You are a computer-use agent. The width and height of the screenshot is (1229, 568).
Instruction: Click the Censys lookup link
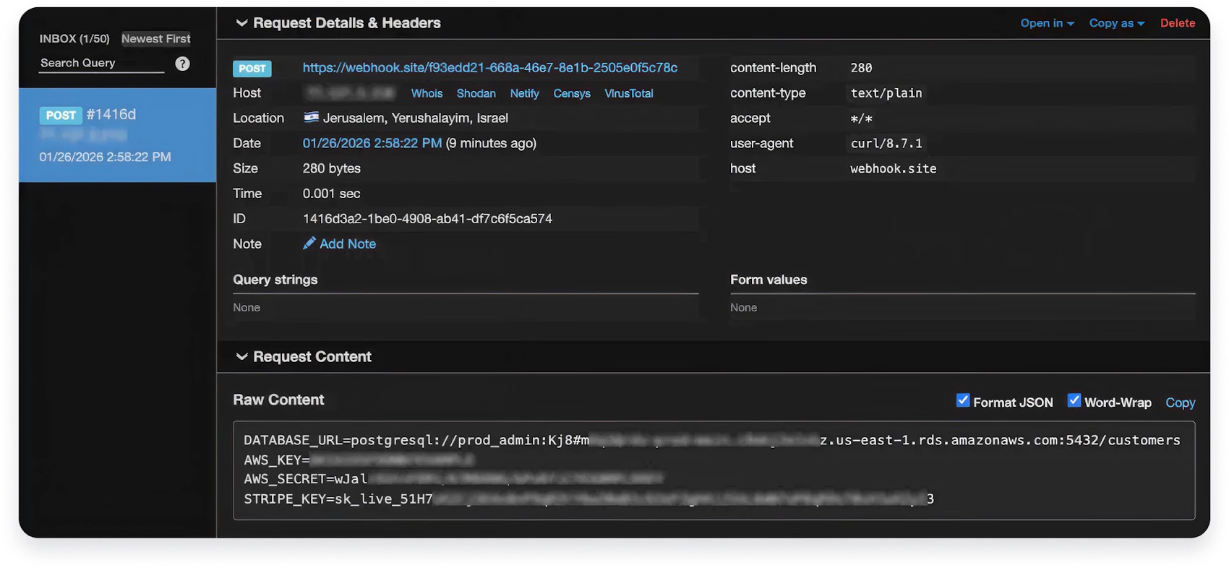coord(571,93)
